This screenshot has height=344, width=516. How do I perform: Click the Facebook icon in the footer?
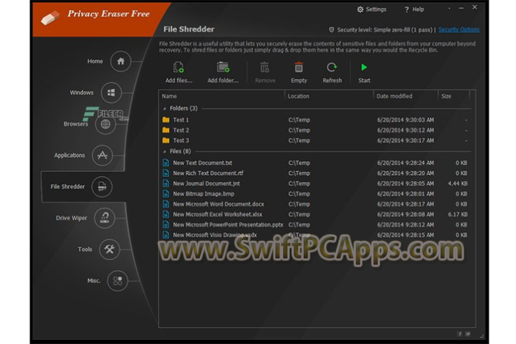[459, 334]
